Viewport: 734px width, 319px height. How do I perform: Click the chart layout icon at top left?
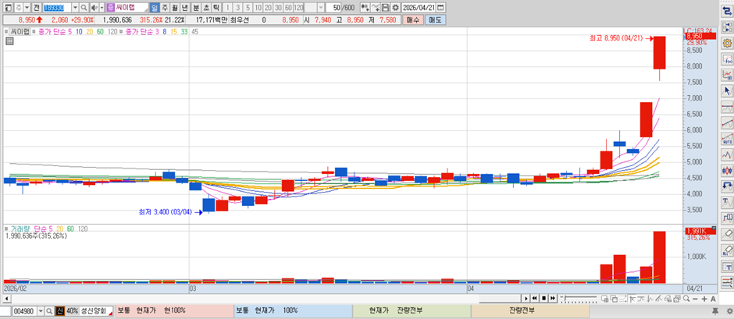8,8
